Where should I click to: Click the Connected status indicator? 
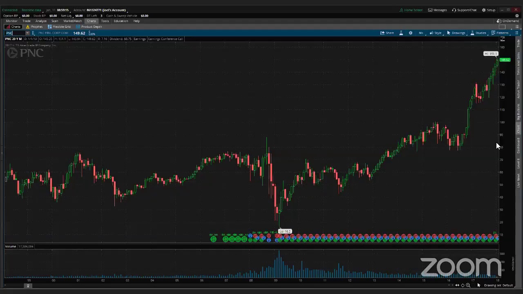coord(10,10)
